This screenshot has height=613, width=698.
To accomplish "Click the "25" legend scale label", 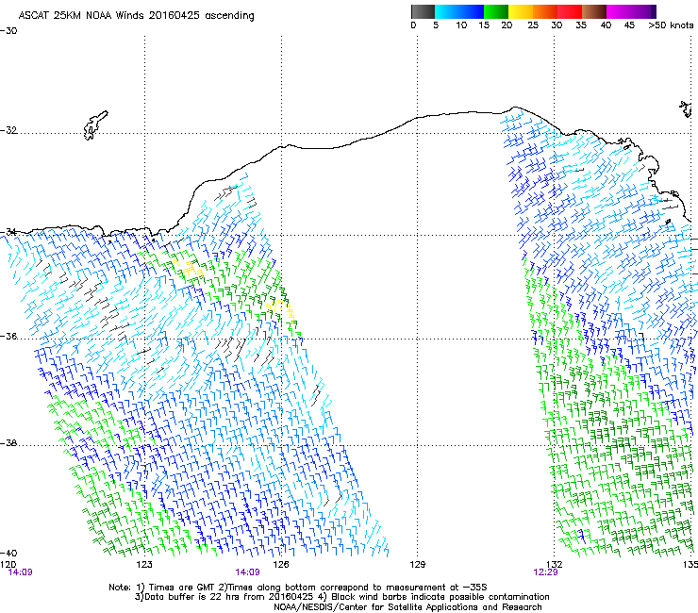I will tap(533, 25).
